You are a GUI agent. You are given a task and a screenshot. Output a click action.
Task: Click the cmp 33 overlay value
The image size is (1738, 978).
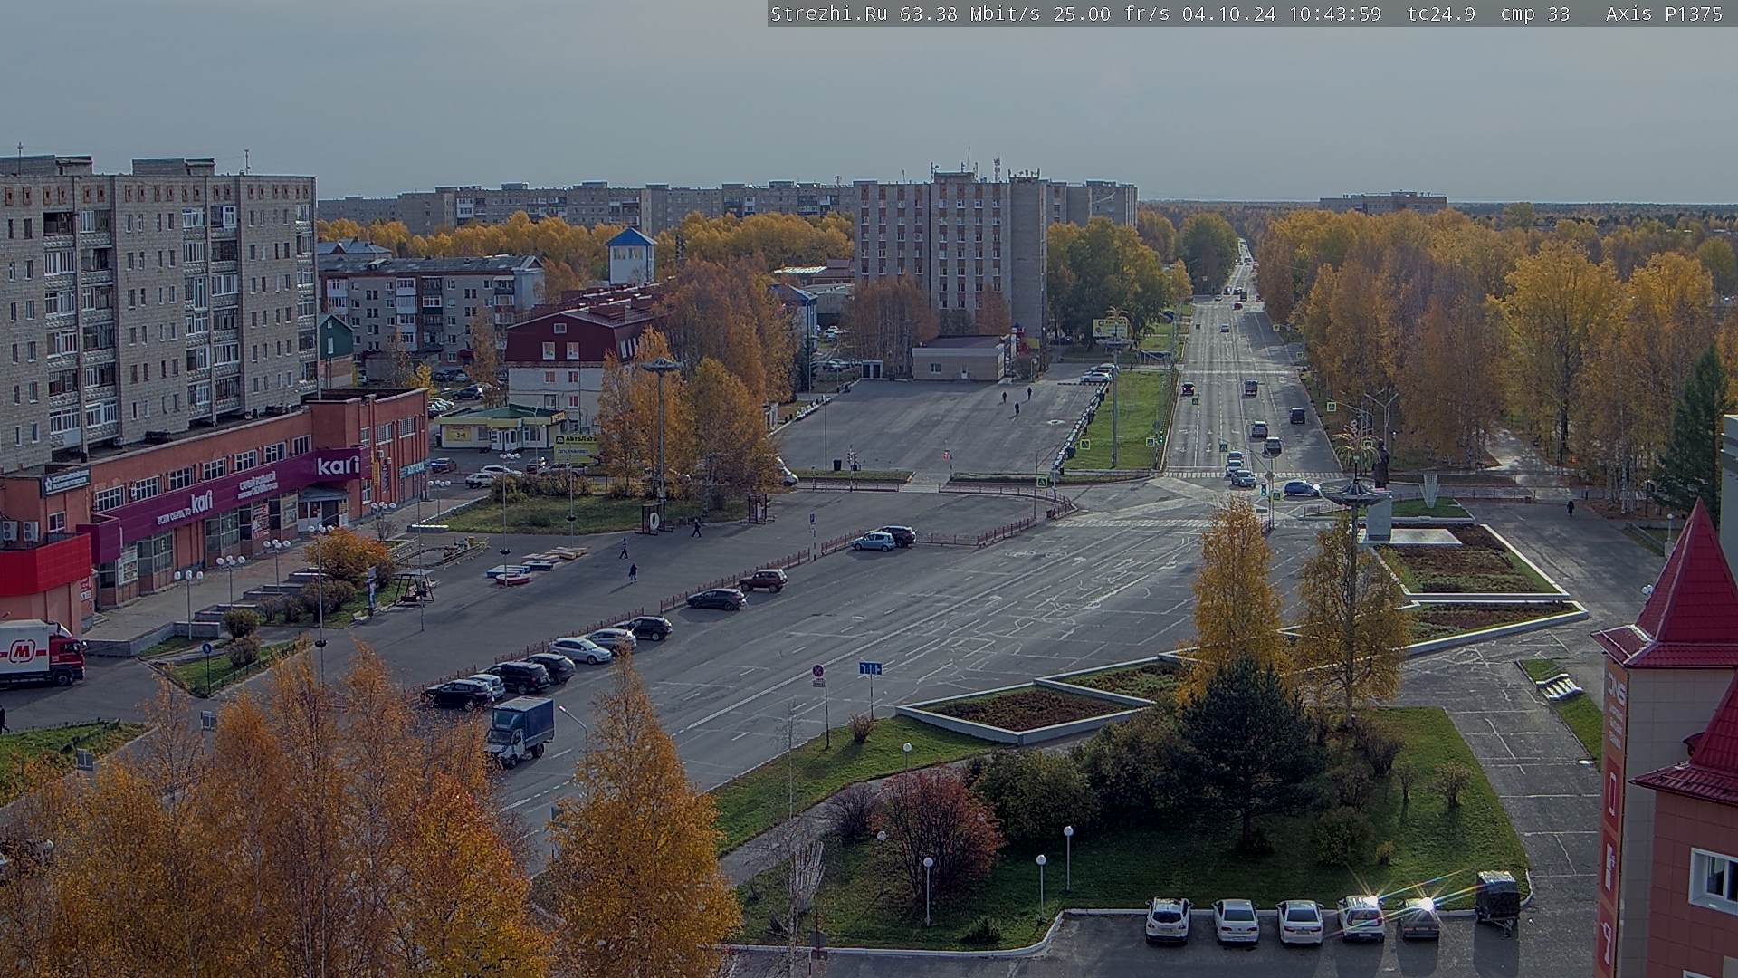pyautogui.click(x=1535, y=14)
